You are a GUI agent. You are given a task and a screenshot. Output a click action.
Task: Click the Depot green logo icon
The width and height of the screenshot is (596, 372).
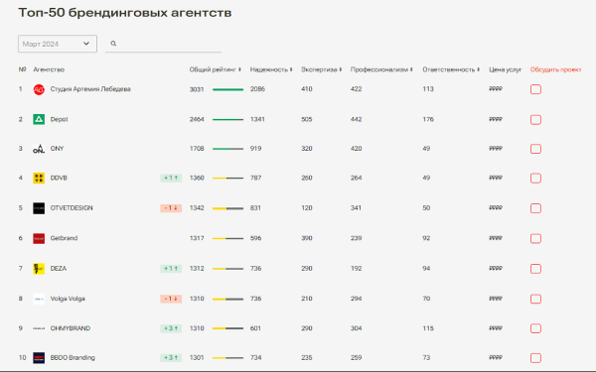tap(39, 120)
